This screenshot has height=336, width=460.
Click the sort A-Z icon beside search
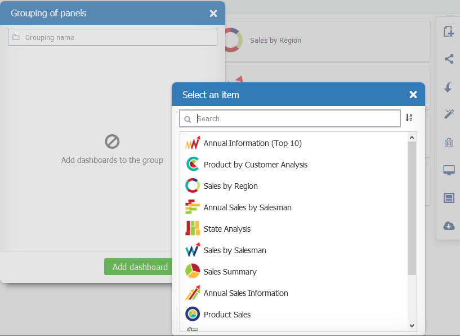409,118
